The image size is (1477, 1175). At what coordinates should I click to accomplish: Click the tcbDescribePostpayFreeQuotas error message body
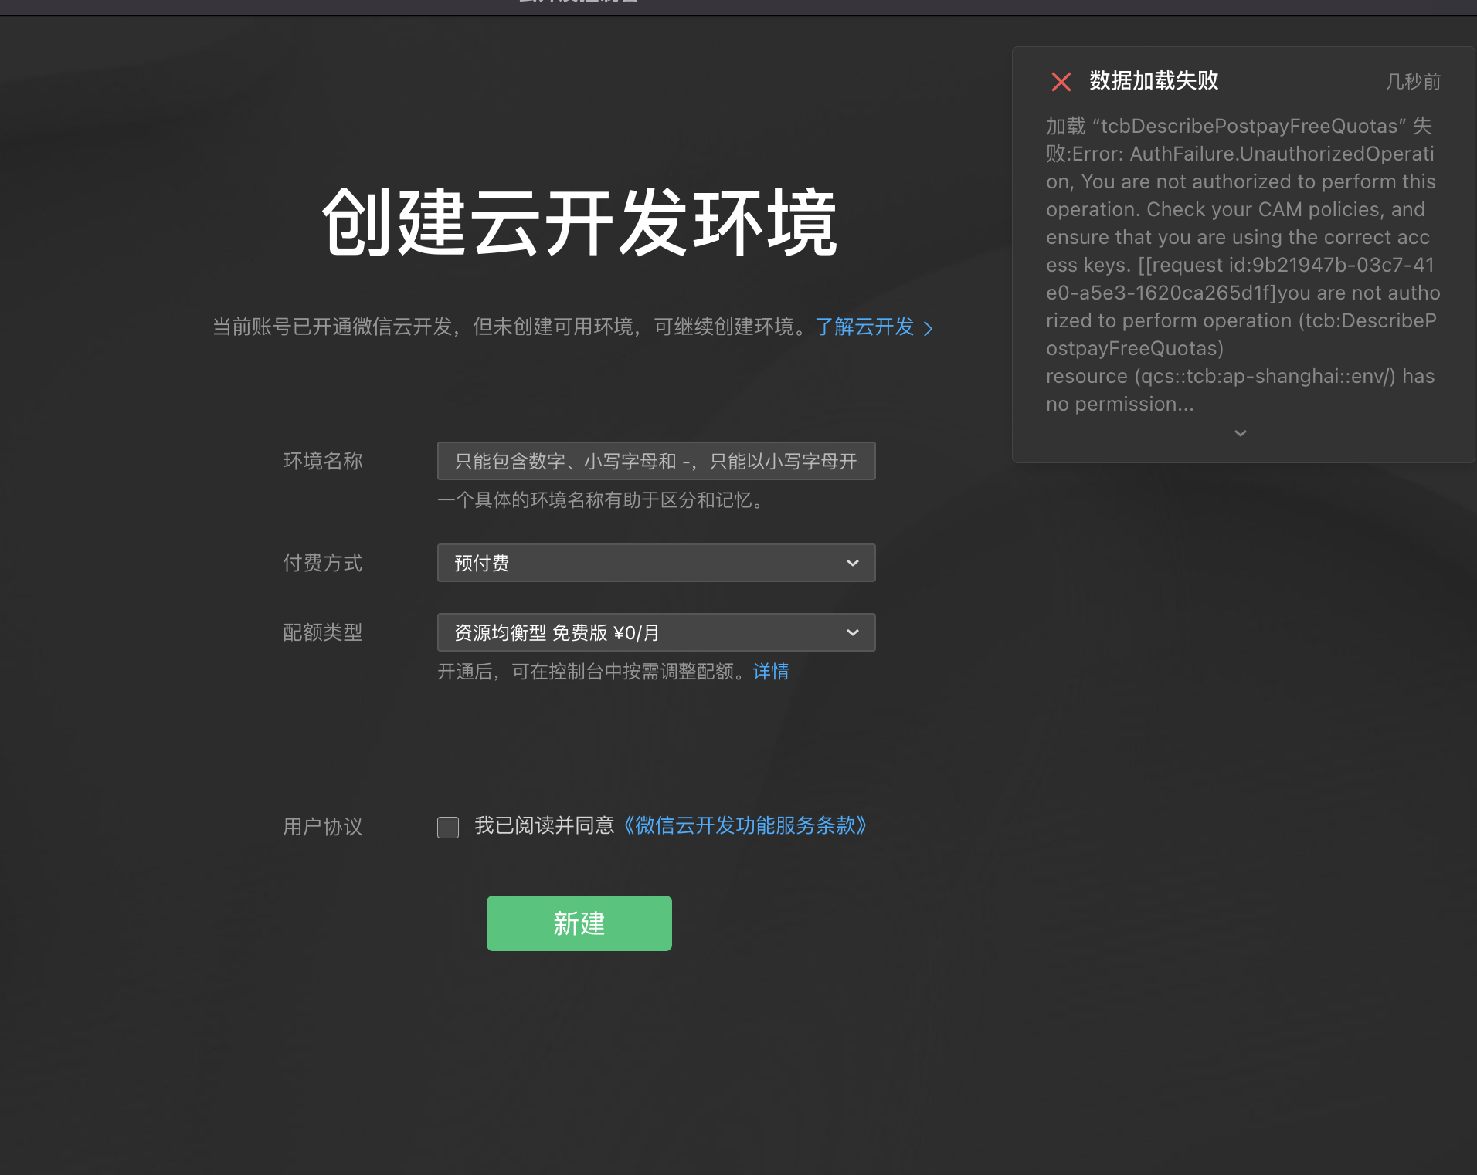(x=1243, y=265)
